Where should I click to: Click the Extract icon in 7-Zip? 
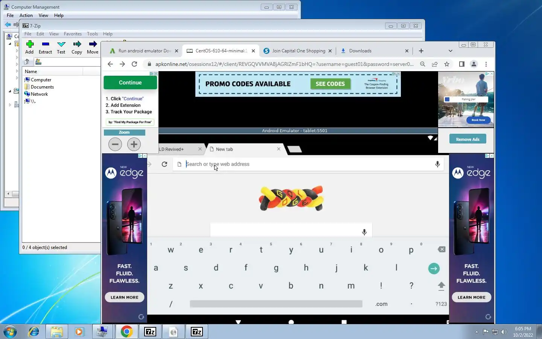[45, 47]
